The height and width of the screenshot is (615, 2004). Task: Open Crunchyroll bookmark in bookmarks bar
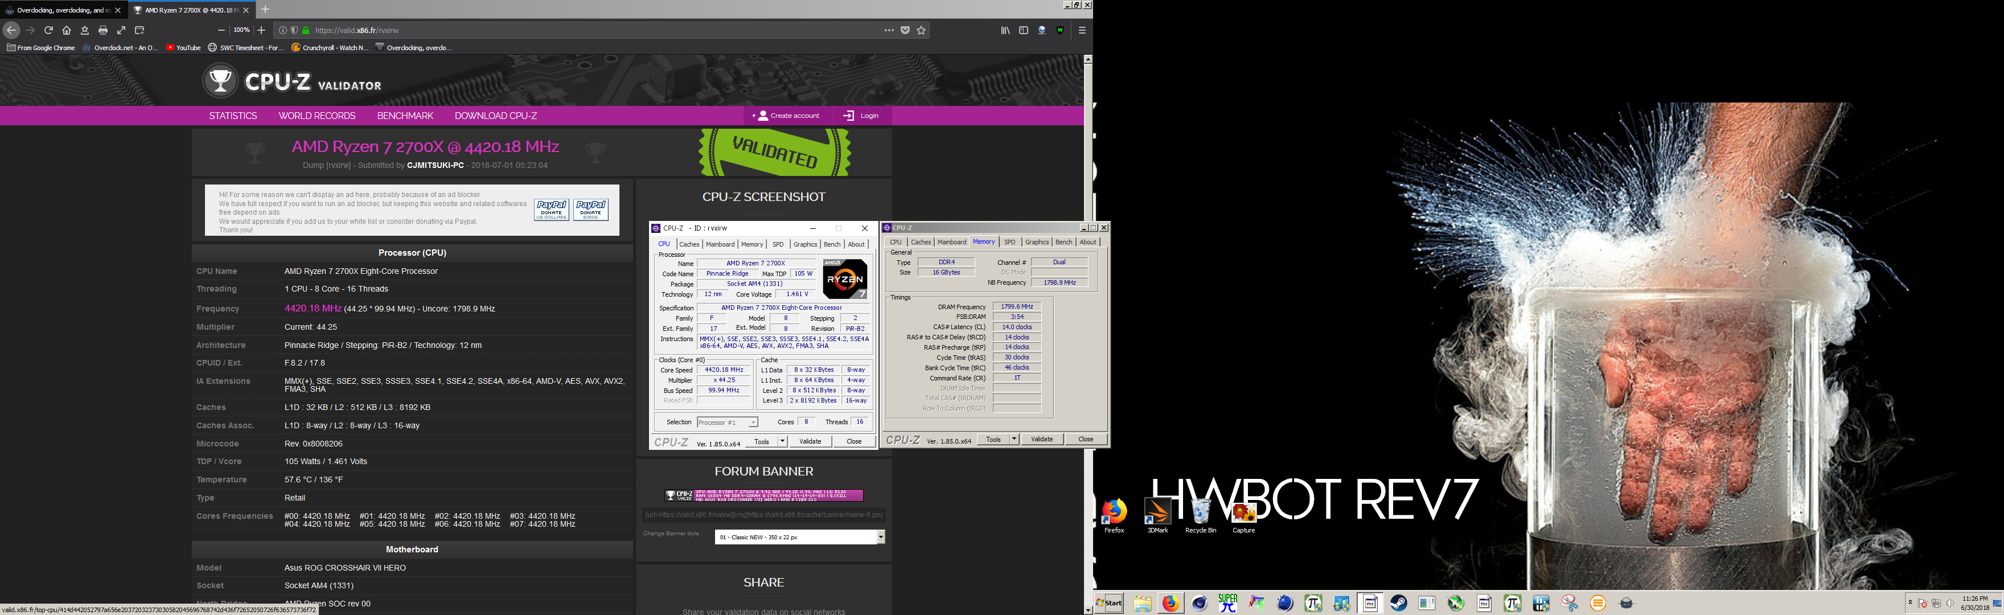point(330,48)
